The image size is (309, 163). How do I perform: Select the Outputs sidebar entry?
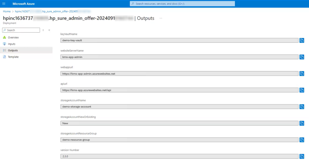click(x=13, y=50)
